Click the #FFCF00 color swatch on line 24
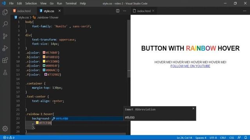The image size is (250, 140). pyautogui.click(x=37, y=123)
